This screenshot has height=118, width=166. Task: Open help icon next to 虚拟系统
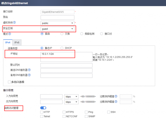tap(14, 22)
